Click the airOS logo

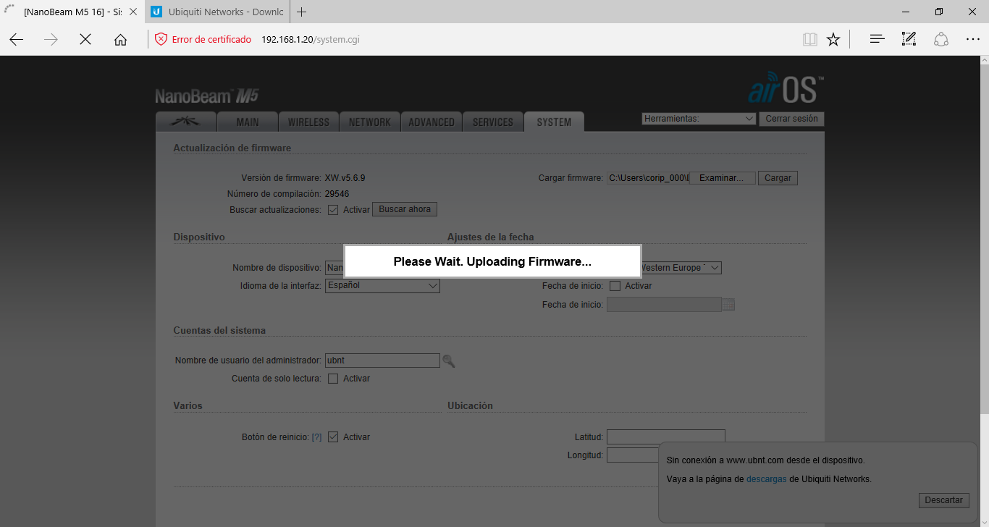[786, 88]
